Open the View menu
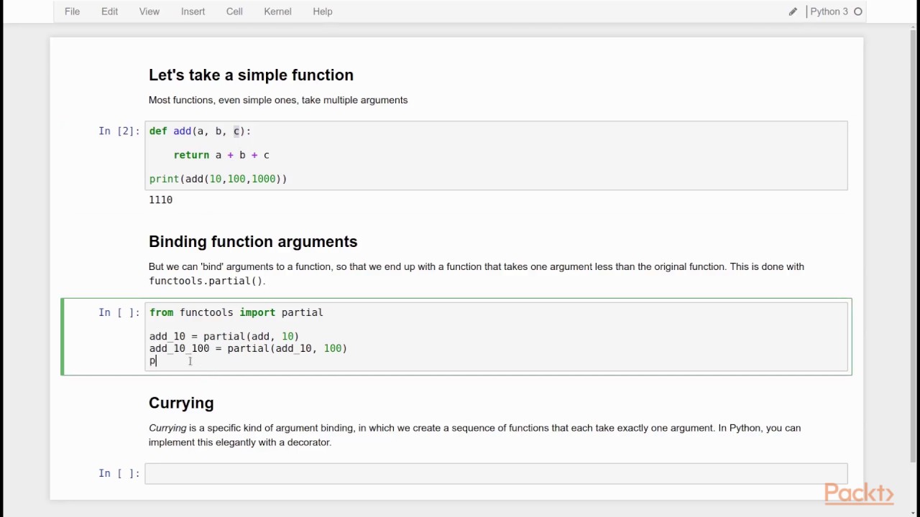The image size is (920, 517). click(x=149, y=11)
